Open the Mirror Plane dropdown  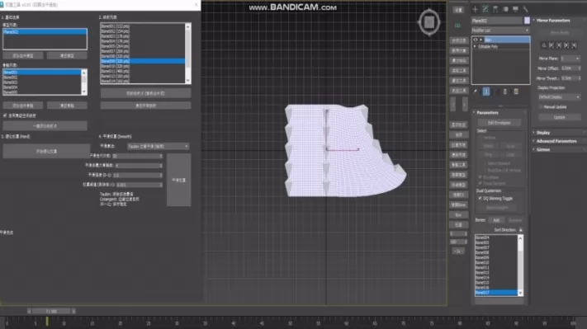pyautogui.click(x=570, y=59)
